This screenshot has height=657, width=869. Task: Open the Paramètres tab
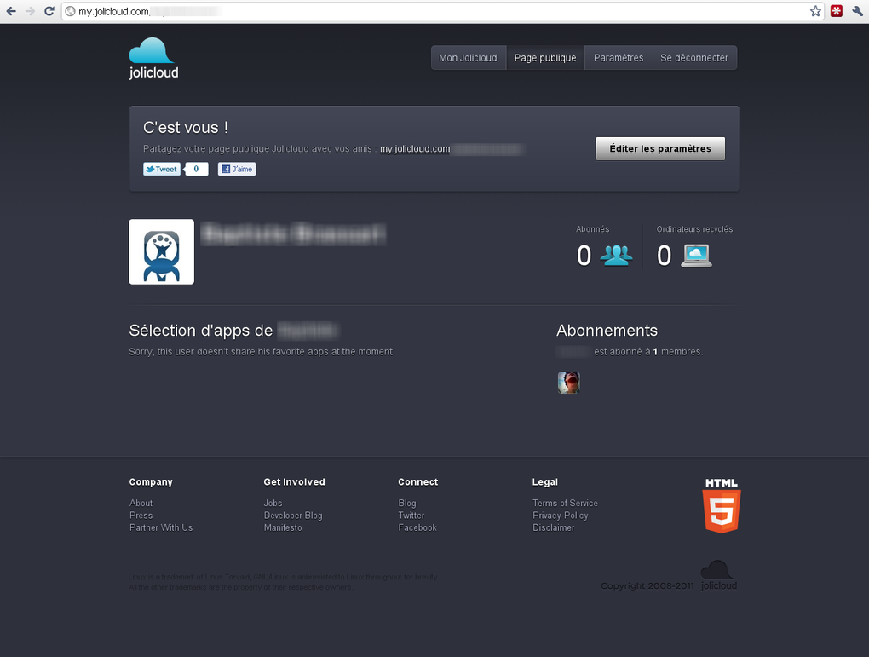617,57
